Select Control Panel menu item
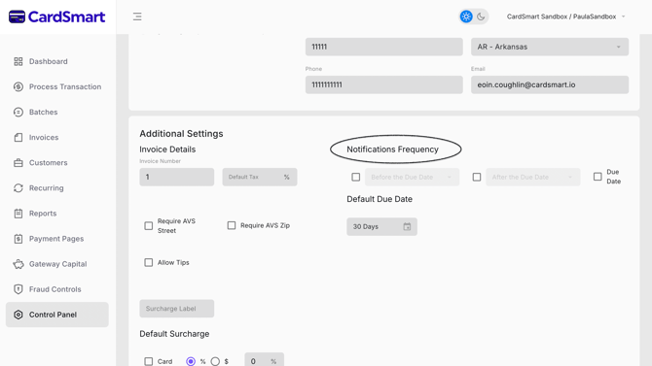The width and height of the screenshot is (652, 366). tap(57, 315)
